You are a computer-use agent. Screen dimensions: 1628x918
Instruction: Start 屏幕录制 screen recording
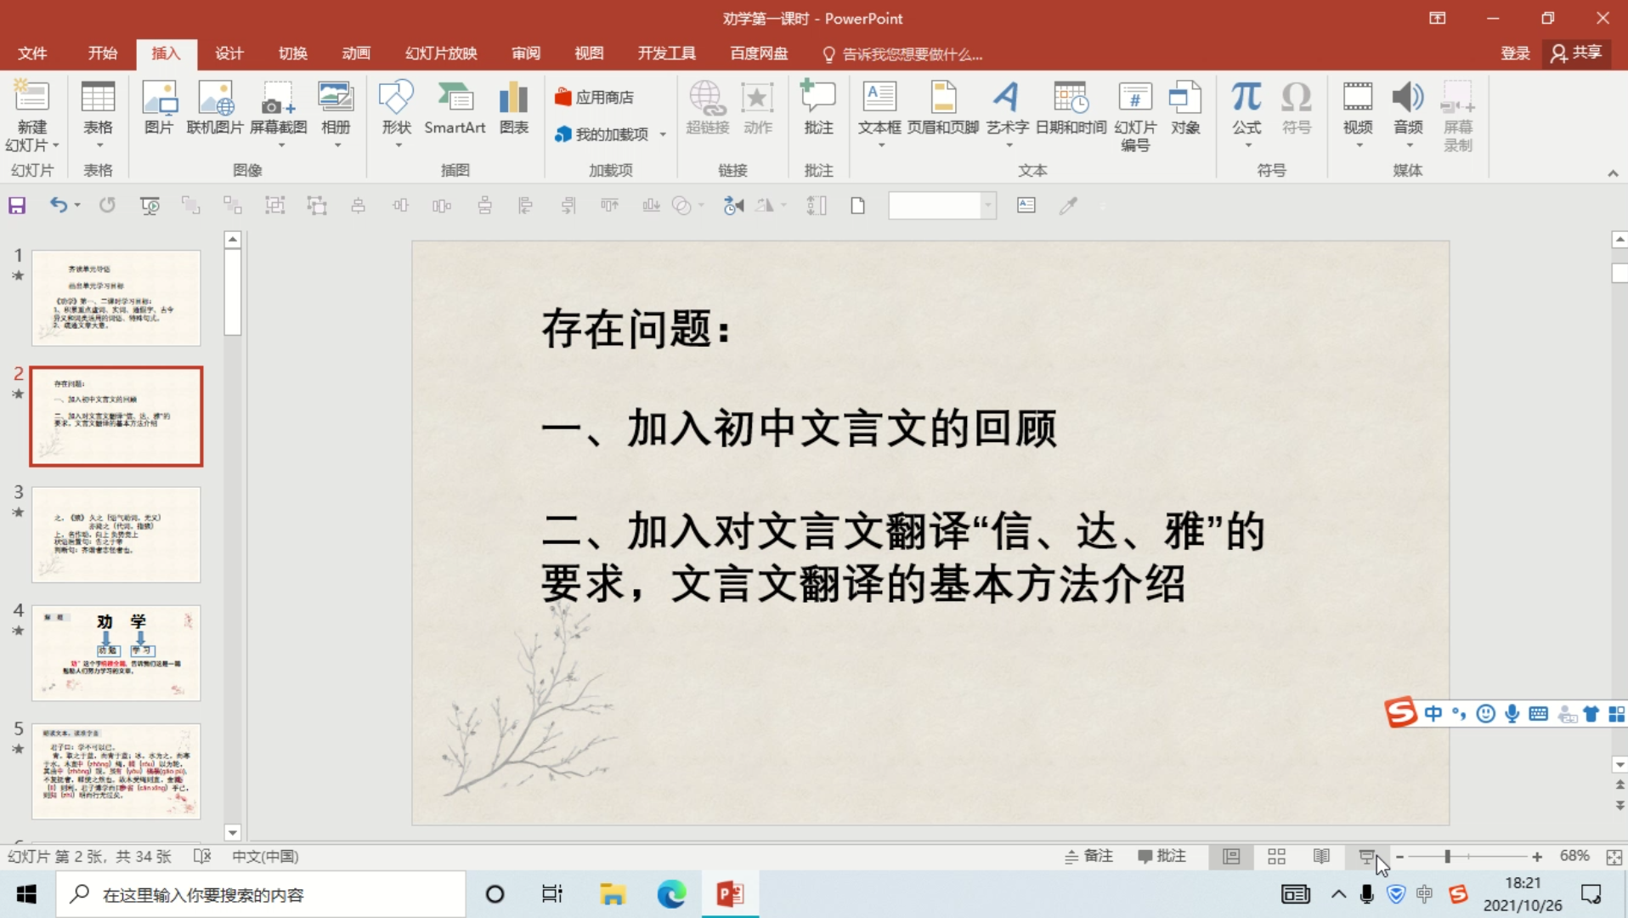[1459, 119]
